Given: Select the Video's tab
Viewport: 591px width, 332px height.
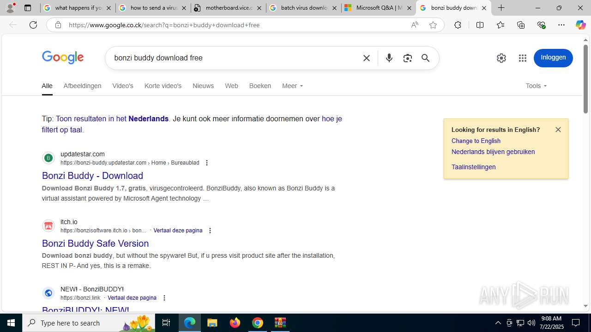Looking at the screenshot, I should [123, 86].
